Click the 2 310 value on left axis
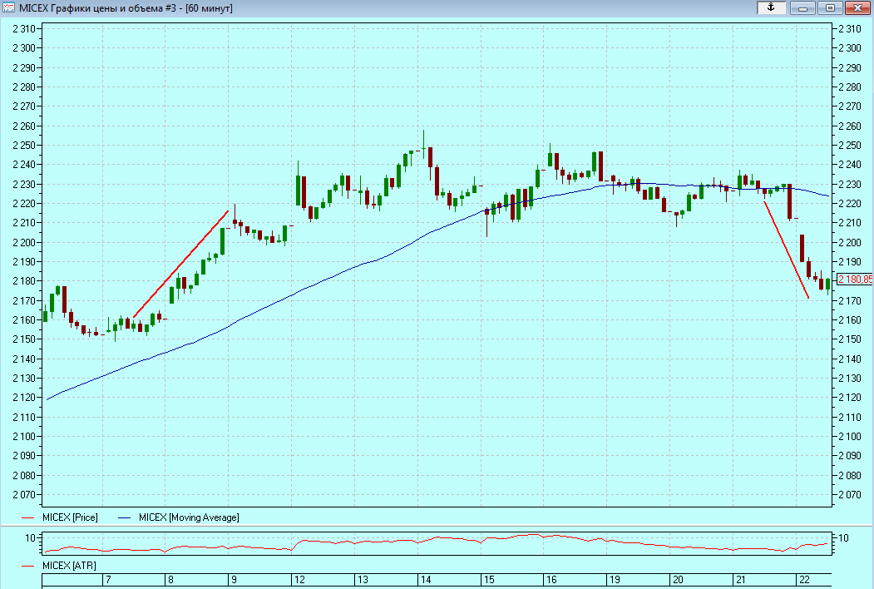874x589 pixels. click(23, 29)
